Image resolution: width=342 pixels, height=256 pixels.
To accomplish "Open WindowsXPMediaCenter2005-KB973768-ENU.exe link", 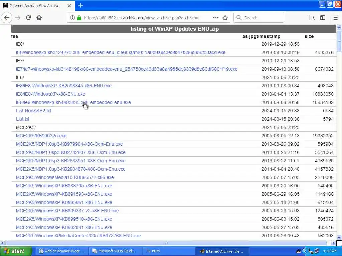I will [x=78, y=236].
